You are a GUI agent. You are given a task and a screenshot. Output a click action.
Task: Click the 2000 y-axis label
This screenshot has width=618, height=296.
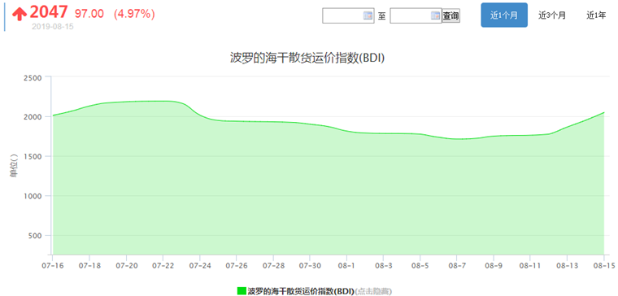(33, 117)
